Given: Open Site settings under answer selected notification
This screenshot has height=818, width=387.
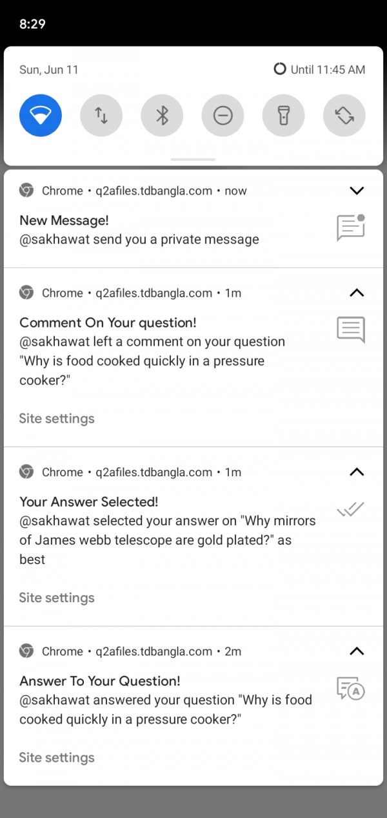Looking at the screenshot, I should [x=57, y=598].
